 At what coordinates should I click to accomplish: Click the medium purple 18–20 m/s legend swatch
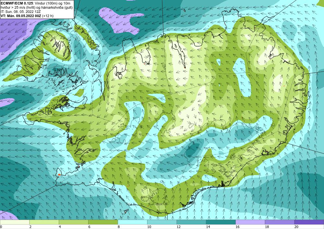pyautogui.click(x=280, y=222)
